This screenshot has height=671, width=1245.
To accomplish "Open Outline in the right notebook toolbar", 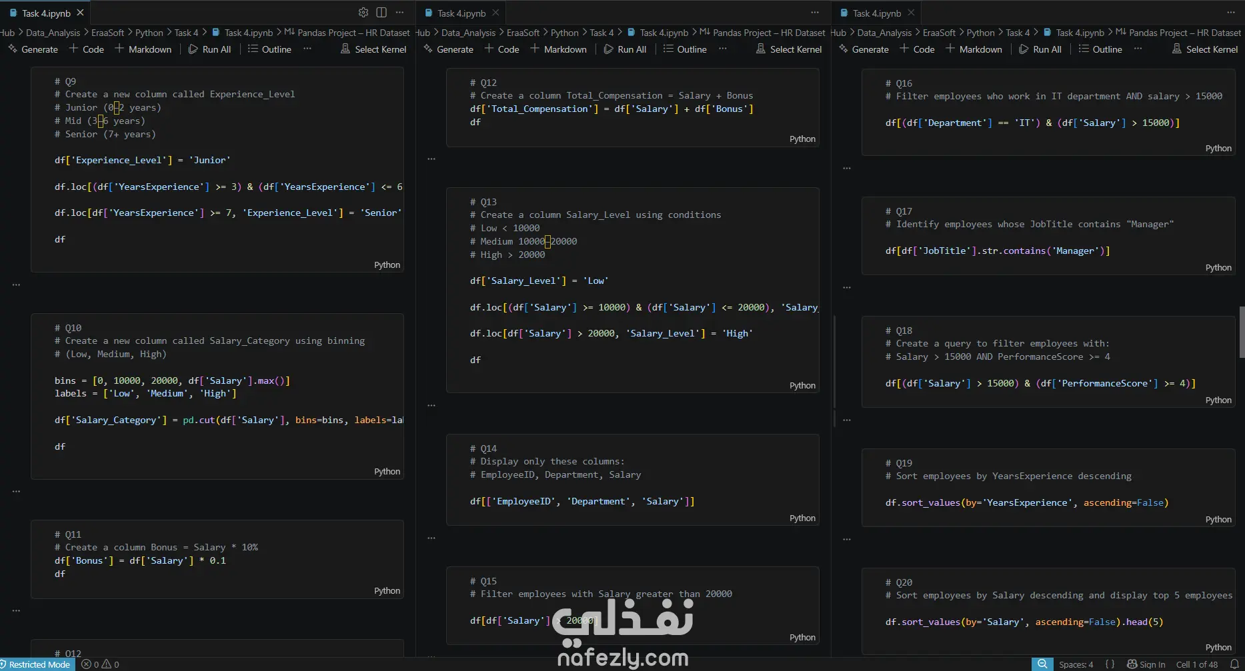I will [1100, 49].
